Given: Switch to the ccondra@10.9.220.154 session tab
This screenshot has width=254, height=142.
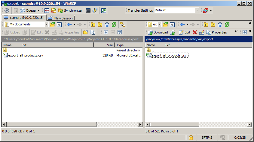Looking at the screenshot, I should click(x=24, y=18).
